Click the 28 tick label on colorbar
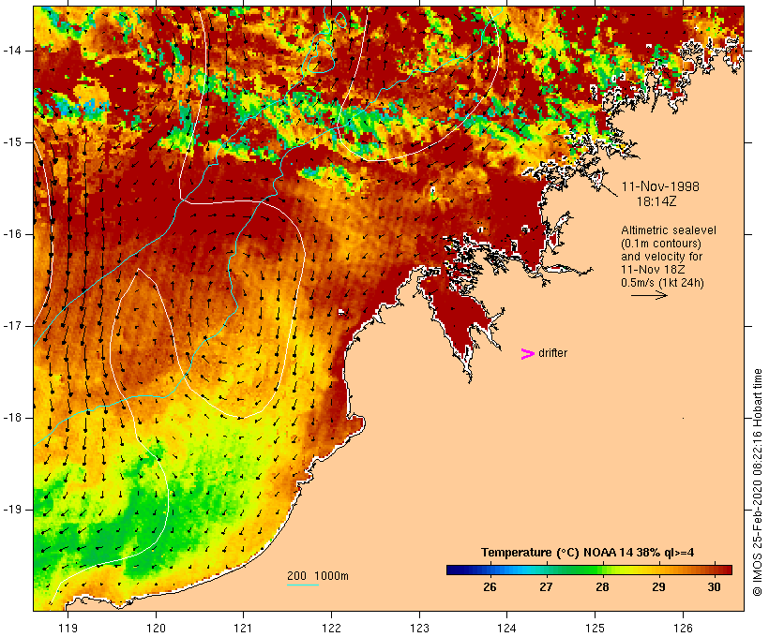 pyautogui.click(x=602, y=586)
